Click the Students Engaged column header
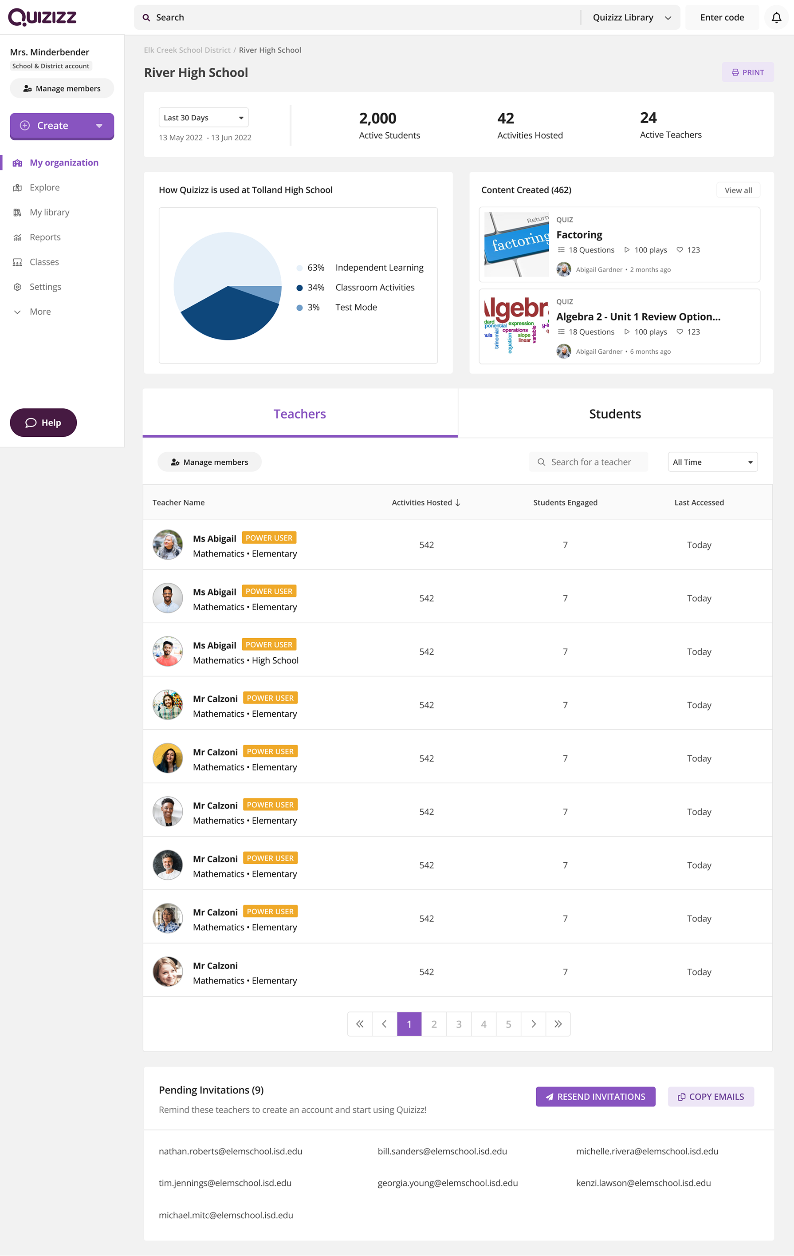Screen dimensions: 794x1256 [565, 502]
